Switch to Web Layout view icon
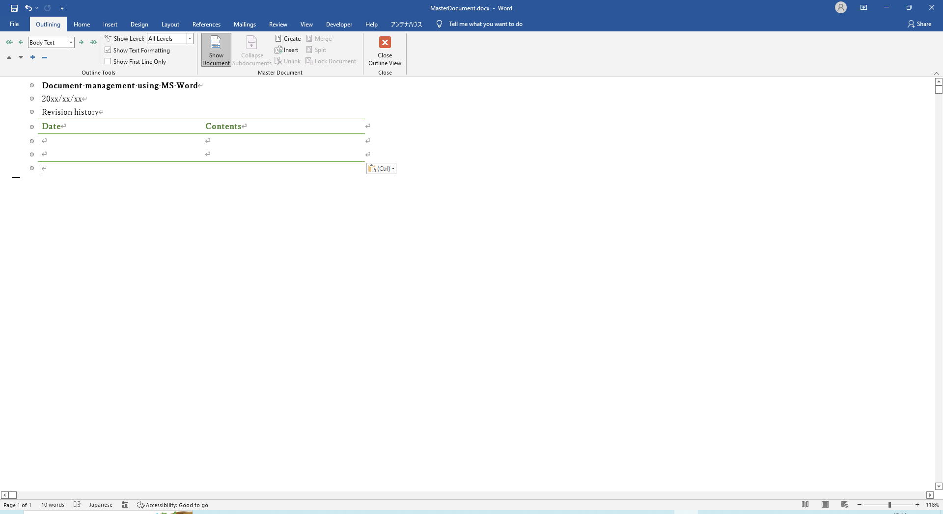Image resolution: width=943 pixels, height=514 pixels. point(845,505)
